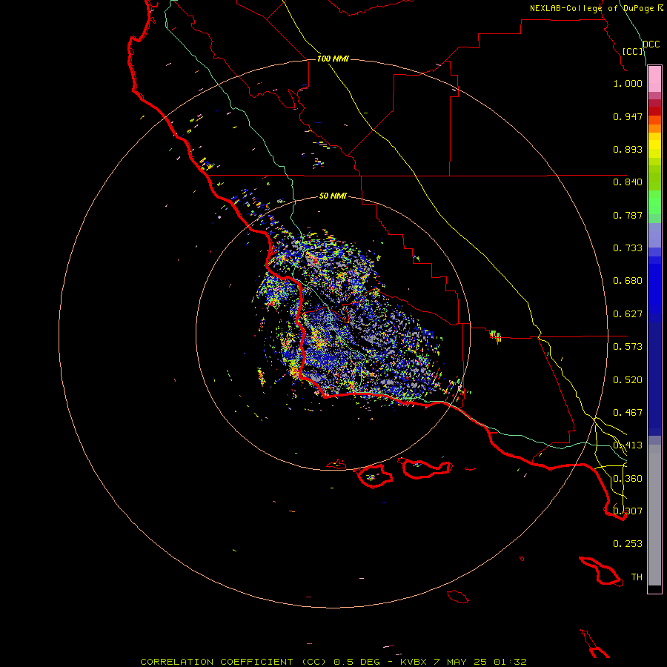The height and width of the screenshot is (667, 667).
Task: Click the 0.680 legend value
Action: (x=628, y=281)
